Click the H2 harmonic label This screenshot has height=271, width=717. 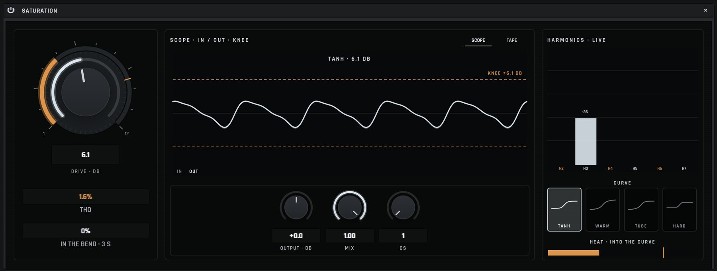[561, 169]
